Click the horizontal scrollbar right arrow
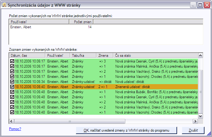Image resolution: width=212 pixels, height=137 pixels. (x=195, y=121)
